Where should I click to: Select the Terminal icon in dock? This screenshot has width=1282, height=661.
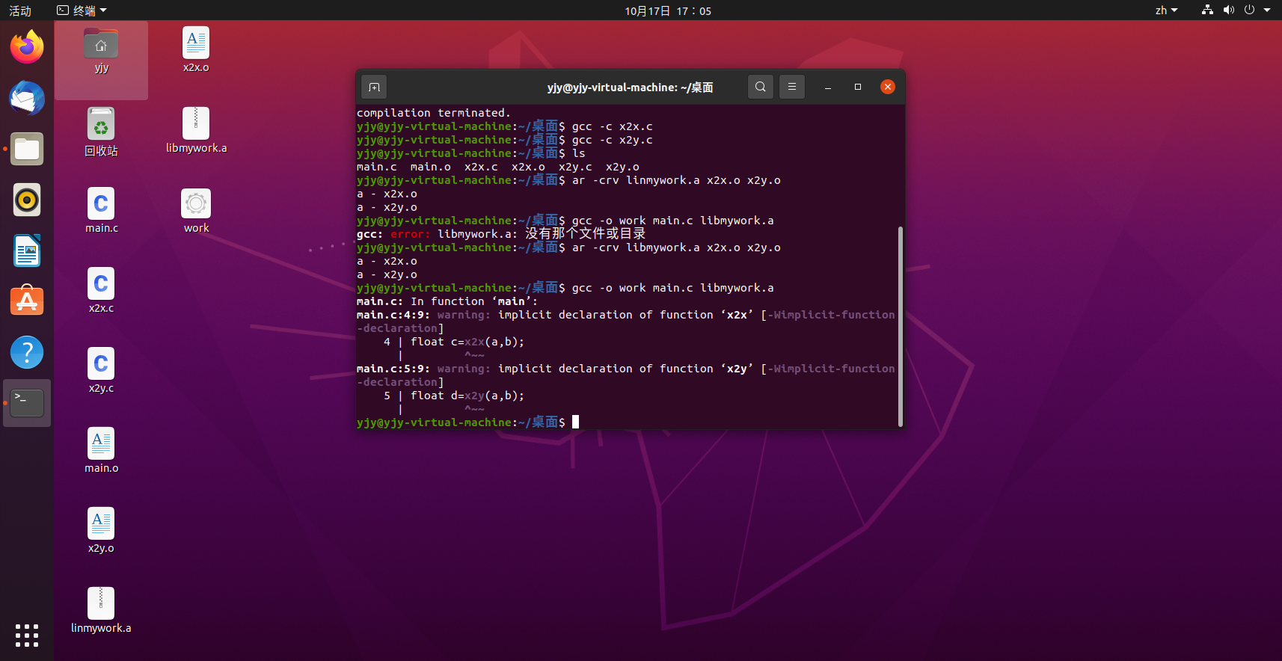(27, 403)
